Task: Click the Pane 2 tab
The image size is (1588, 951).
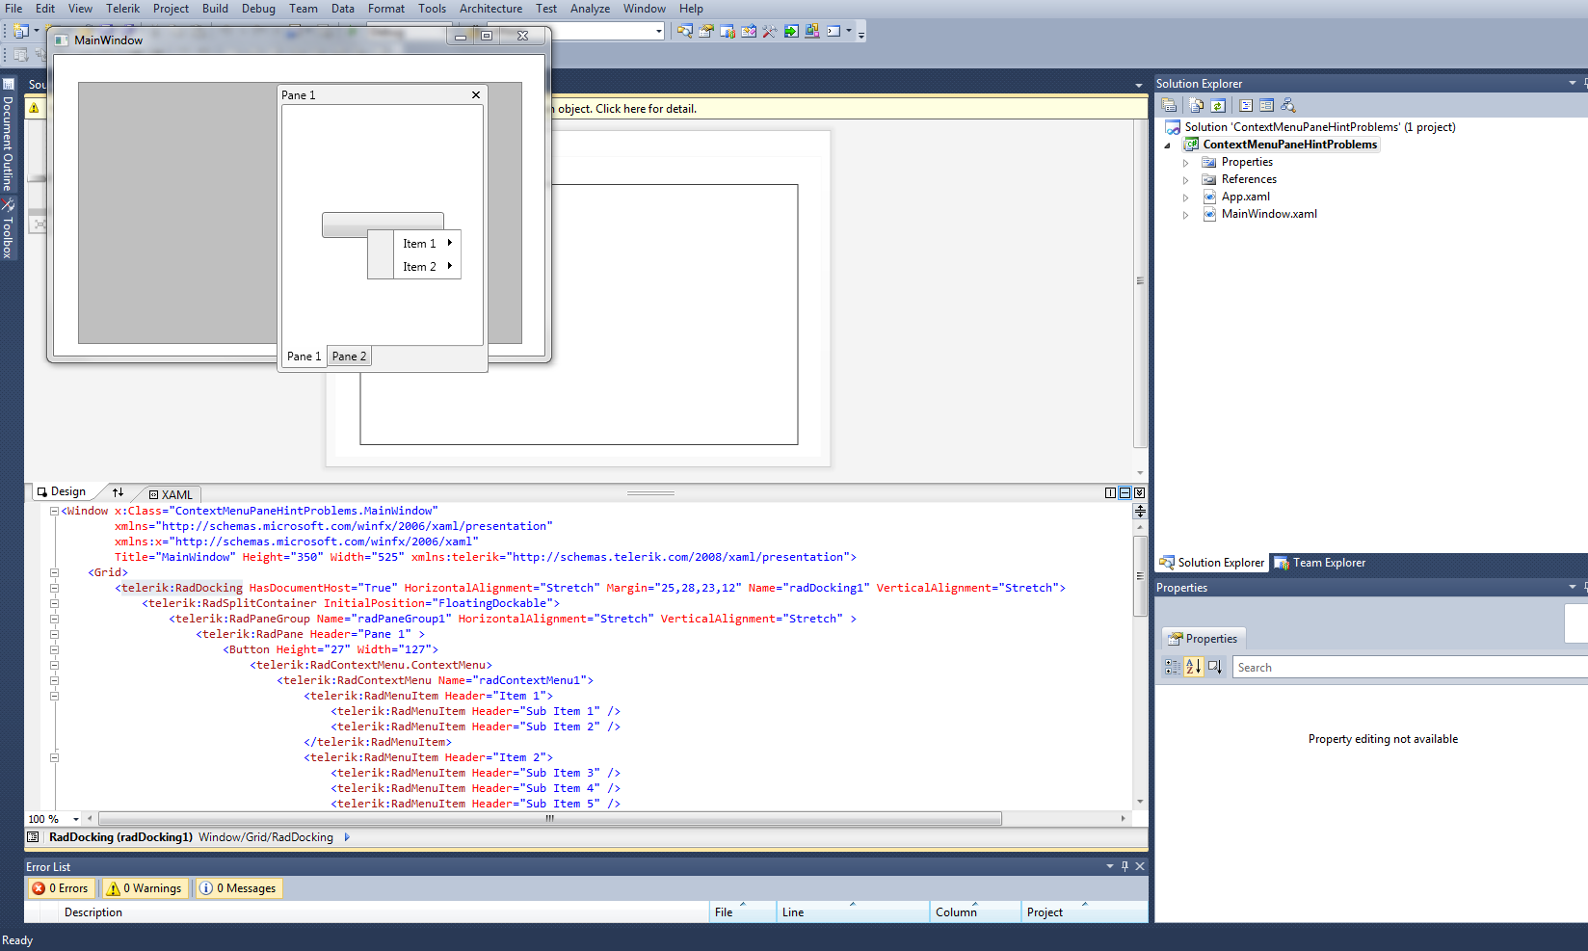Action: click(x=349, y=357)
